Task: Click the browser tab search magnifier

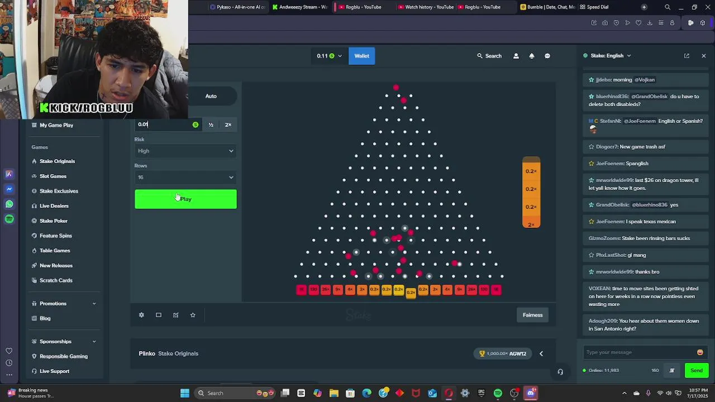Action: (668, 7)
